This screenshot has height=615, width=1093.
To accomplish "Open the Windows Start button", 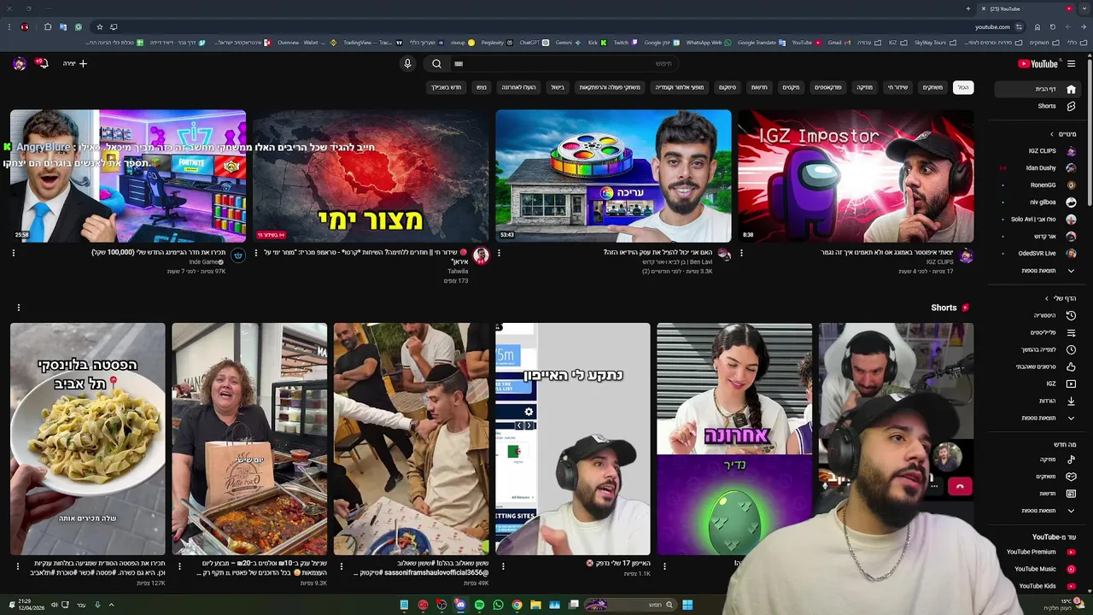I will (687, 605).
